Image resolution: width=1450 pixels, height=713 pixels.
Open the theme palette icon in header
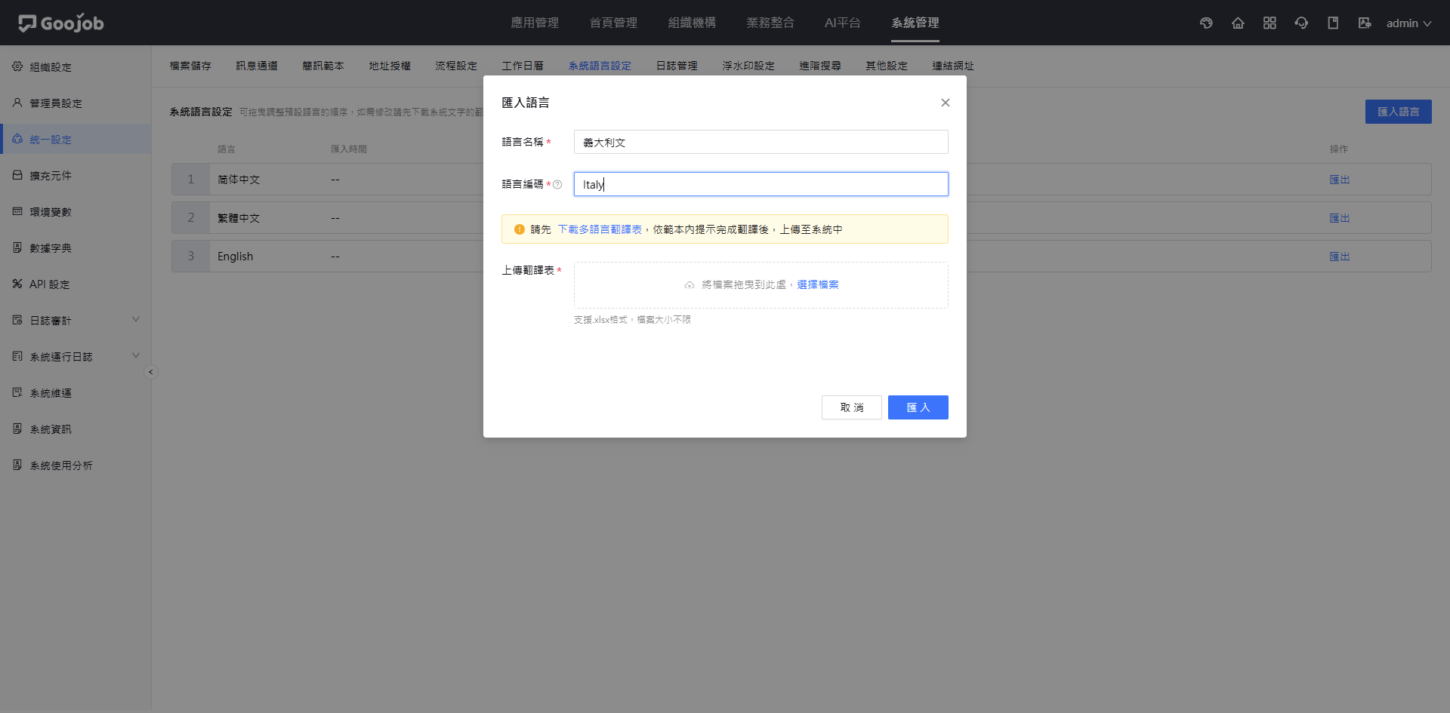pyautogui.click(x=1206, y=23)
